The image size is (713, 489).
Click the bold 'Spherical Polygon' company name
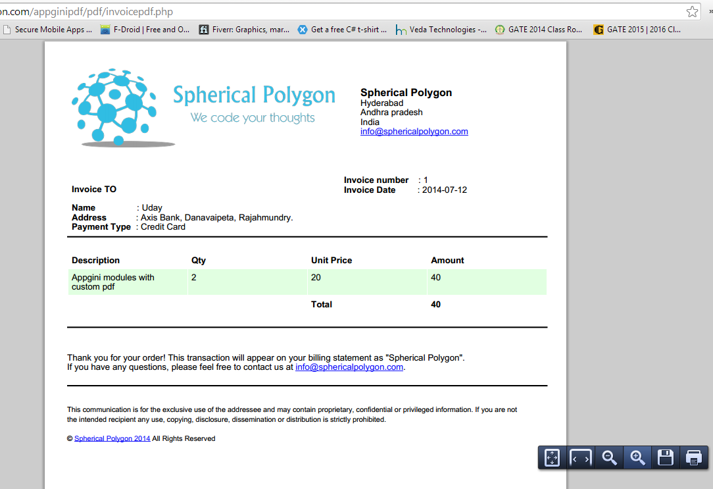pyautogui.click(x=406, y=93)
